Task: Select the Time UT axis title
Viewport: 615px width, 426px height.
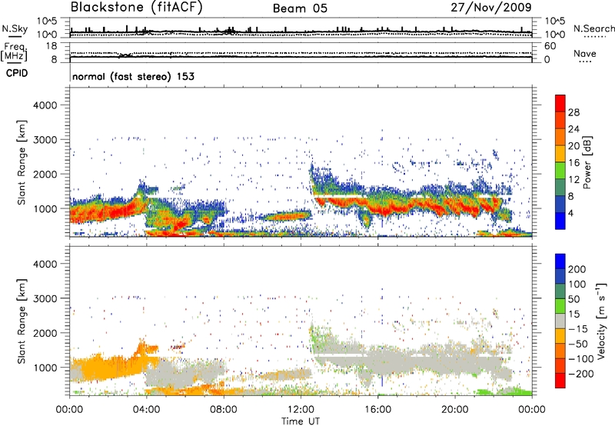Action: point(301,421)
